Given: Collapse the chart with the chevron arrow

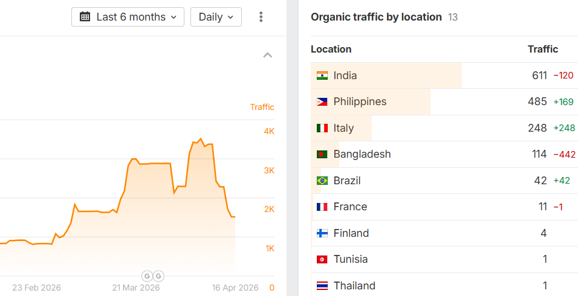Looking at the screenshot, I should coord(267,56).
